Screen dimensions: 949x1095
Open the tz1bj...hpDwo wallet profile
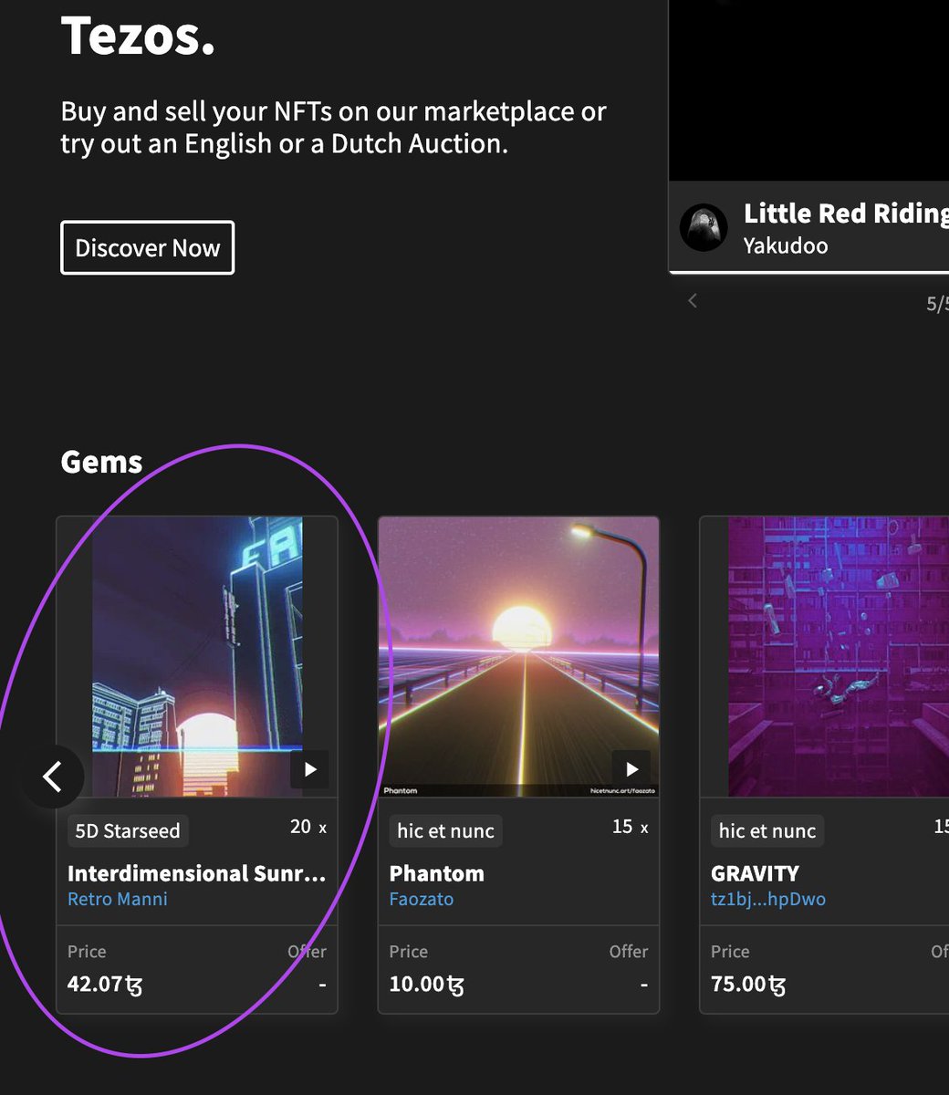(768, 899)
